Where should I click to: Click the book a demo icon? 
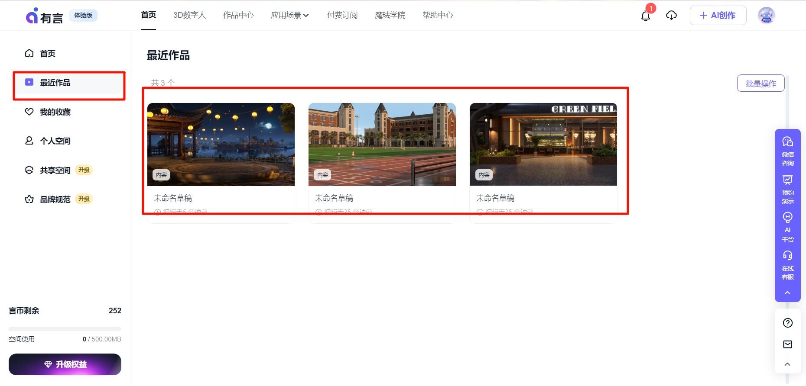pyautogui.click(x=787, y=189)
